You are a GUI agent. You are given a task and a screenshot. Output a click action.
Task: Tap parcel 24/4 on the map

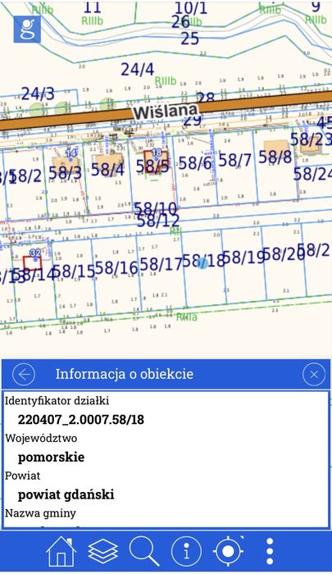[x=138, y=70]
